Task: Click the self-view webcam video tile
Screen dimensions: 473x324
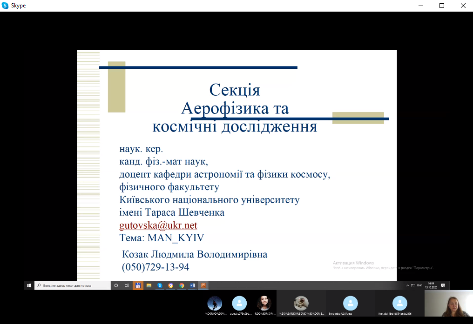Action: coord(449,303)
